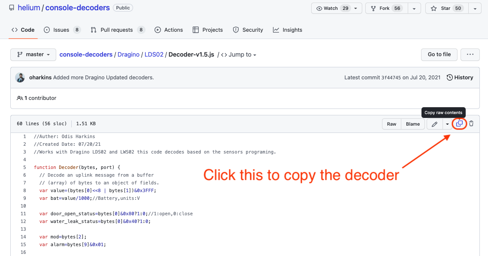This screenshot has height=256, width=488.
Task: Navigate to the Dragino folder breadcrumb
Action: [x=128, y=54]
